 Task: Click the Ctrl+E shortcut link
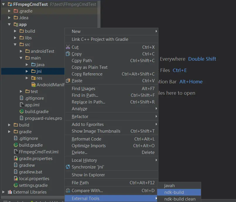coord(179,70)
